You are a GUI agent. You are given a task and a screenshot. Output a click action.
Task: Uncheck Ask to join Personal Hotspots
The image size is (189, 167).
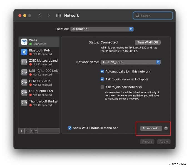pyautogui.click(x=102, y=79)
